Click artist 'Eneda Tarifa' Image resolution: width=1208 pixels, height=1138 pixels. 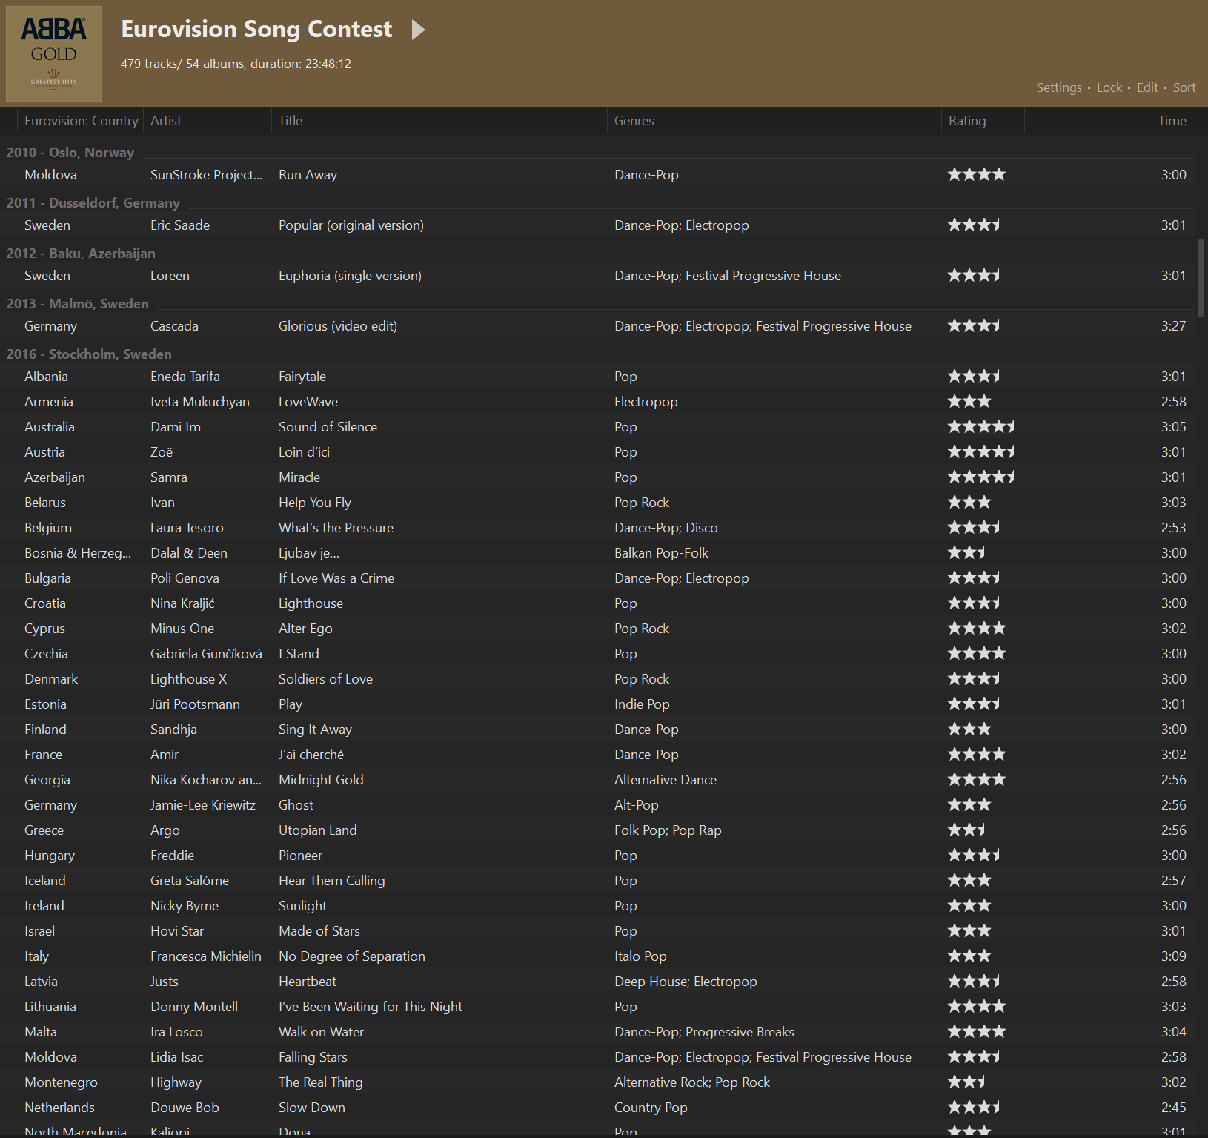tap(185, 377)
